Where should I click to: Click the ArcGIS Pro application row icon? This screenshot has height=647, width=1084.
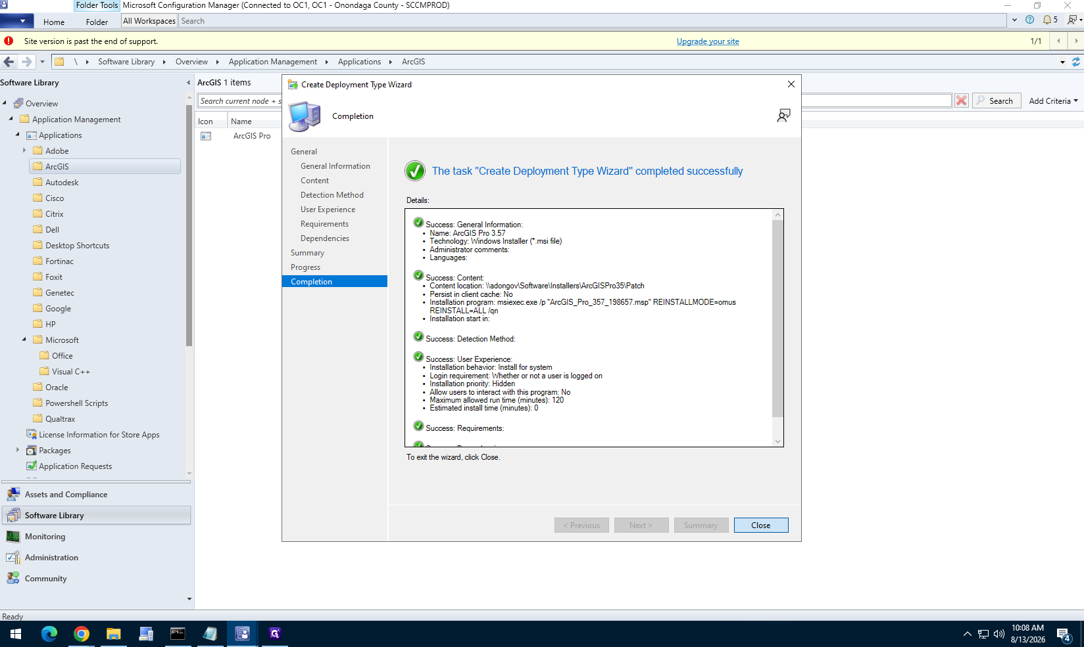point(206,136)
